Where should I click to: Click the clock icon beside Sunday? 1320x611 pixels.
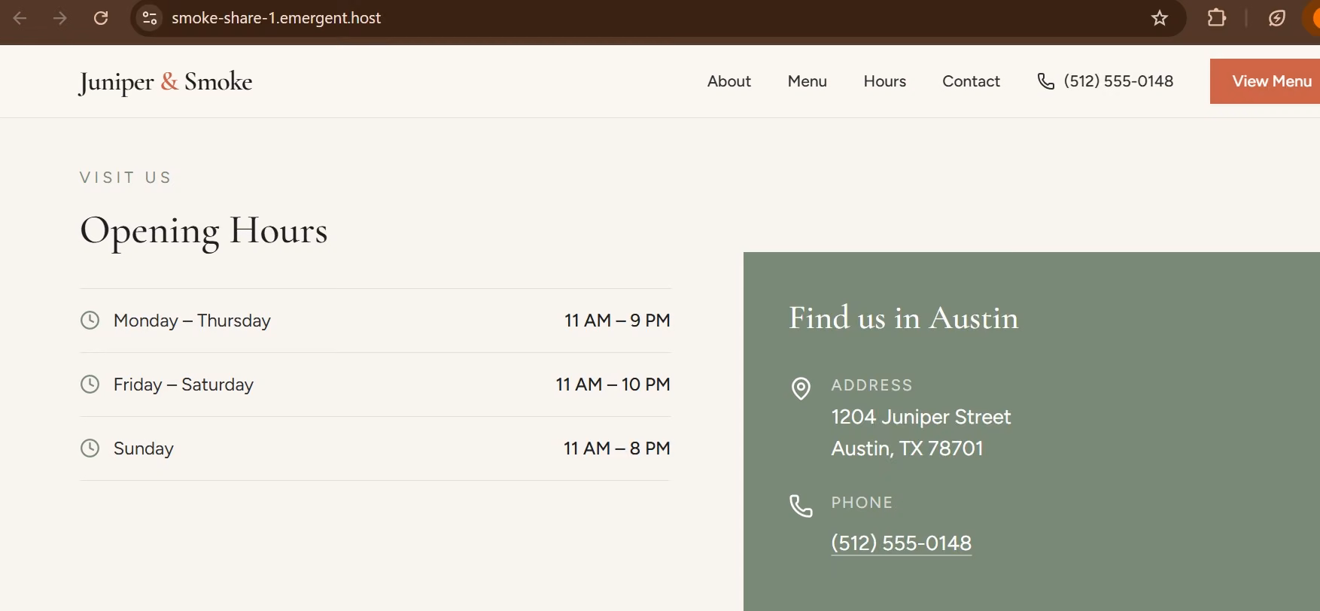[x=90, y=448]
